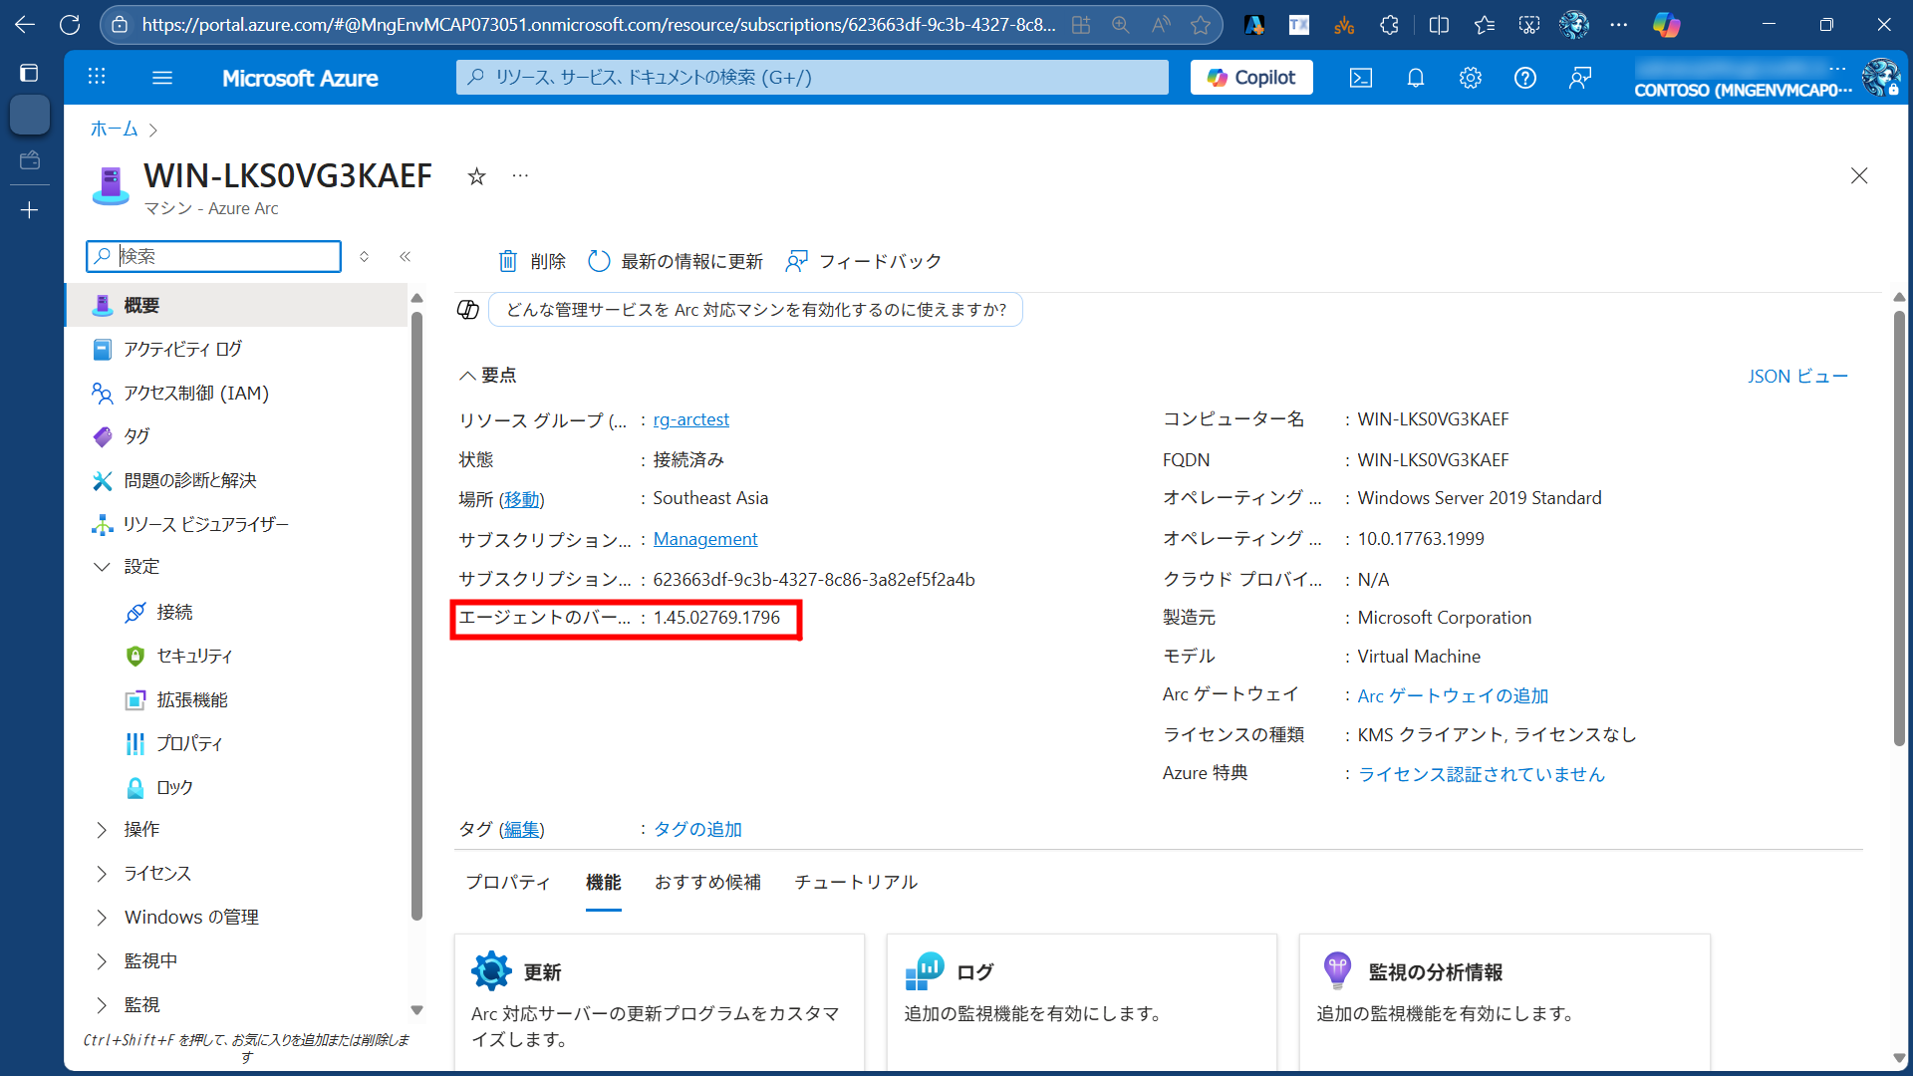This screenshot has width=1913, height=1076.
Task: Open the rg-arctest resource group link
Action: click(690, 419)
